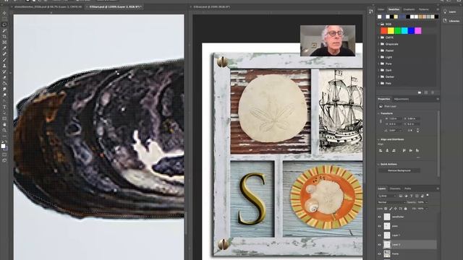Image resolution: width=463 pixels, height=260 pixels.
Task: Toggle link width and height constraint
Action: [x=381, y=121]
